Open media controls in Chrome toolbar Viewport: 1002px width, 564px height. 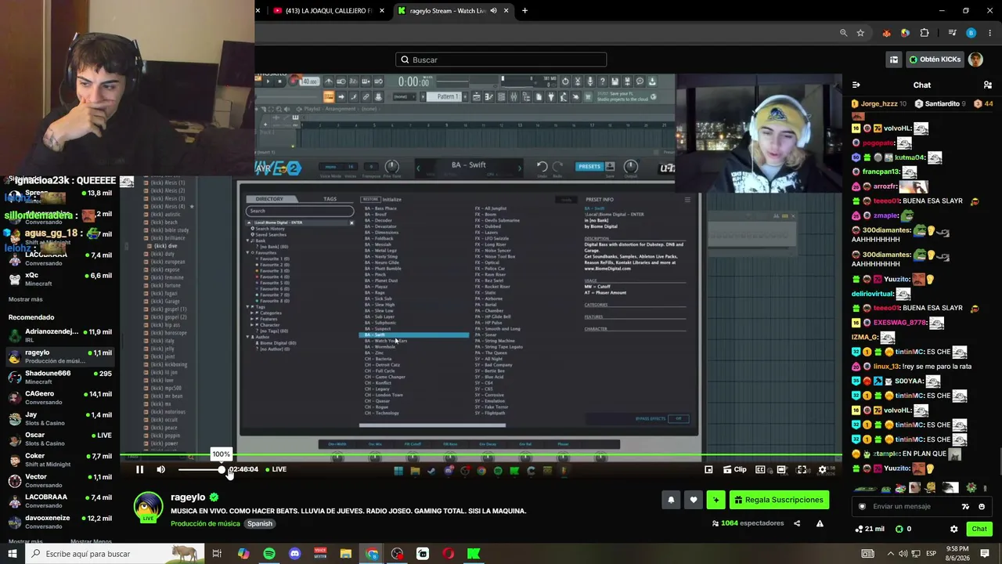coord(952,33)
